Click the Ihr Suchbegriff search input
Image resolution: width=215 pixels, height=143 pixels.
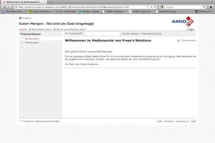click(102, 33)
